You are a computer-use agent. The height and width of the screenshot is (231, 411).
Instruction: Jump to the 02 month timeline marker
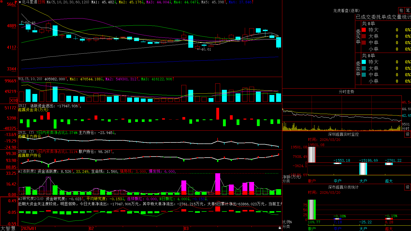point(91,228)
